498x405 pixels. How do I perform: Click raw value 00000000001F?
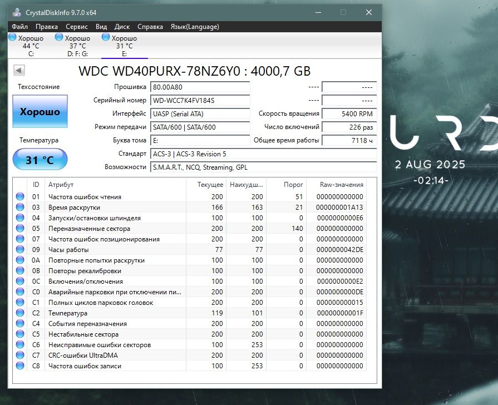tap(339, 313)
